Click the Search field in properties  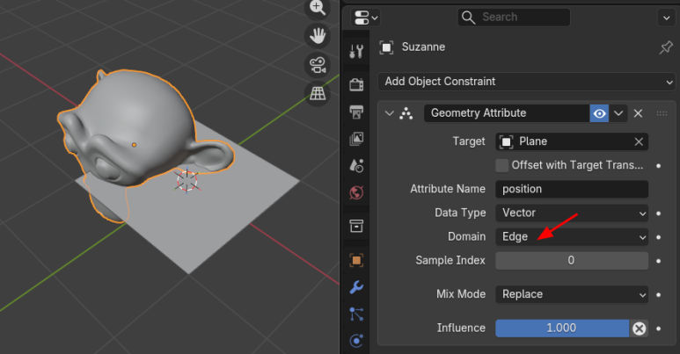[x=514, y=18]
